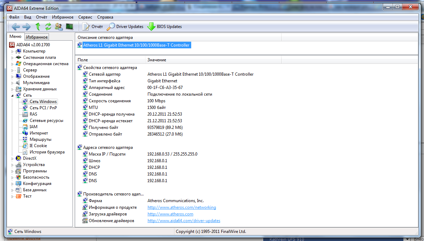Select the AIDA64 v2.00.1700 root icon
The width and height of the screenshot is (424, 241).
tap(12, 45)
